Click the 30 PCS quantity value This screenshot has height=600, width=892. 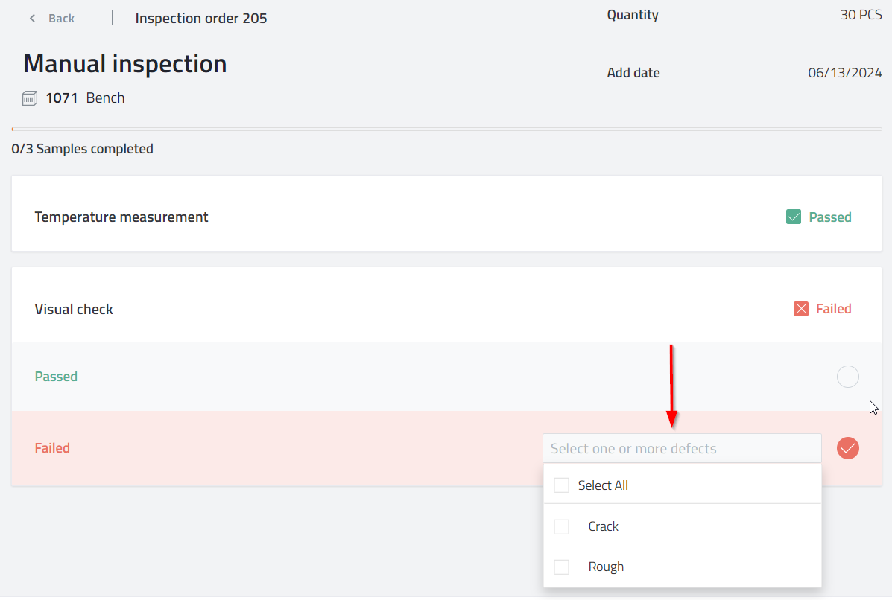click(861, 15)
